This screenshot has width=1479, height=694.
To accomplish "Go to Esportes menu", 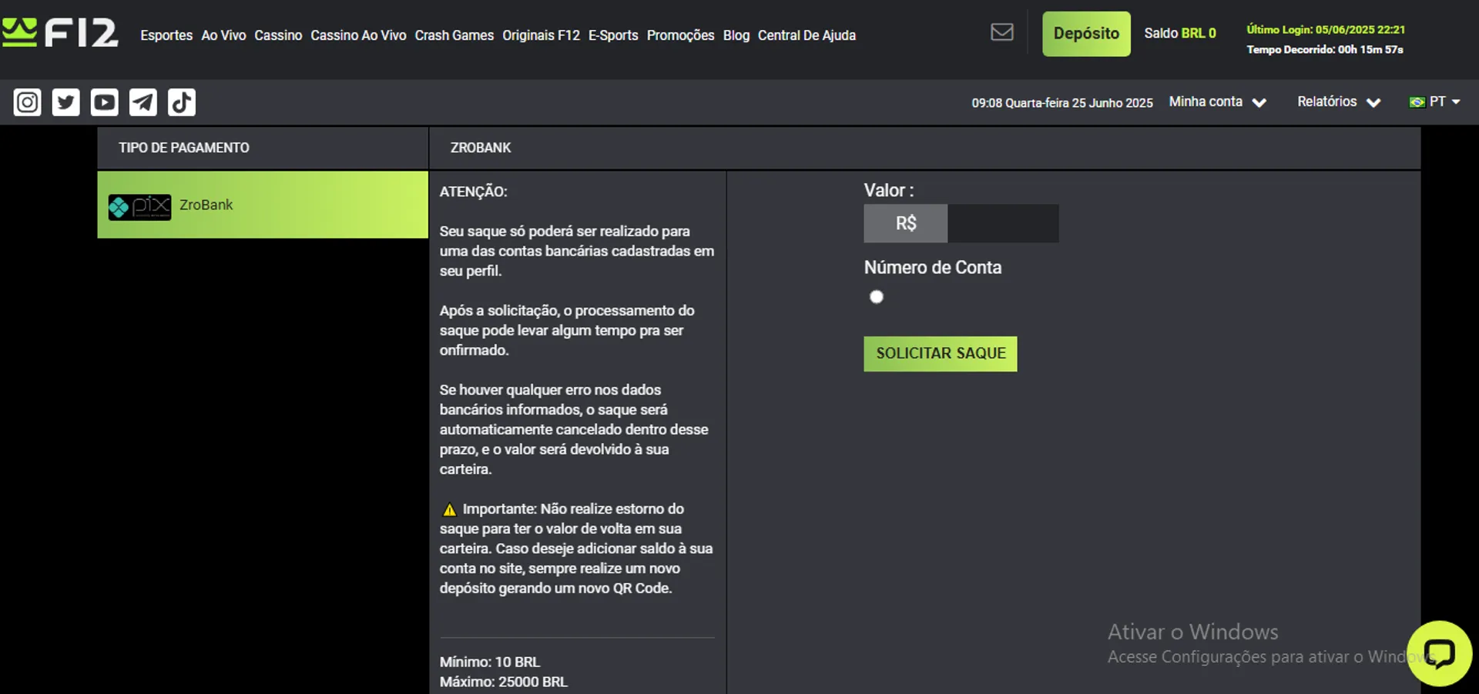I will point(166,35).
